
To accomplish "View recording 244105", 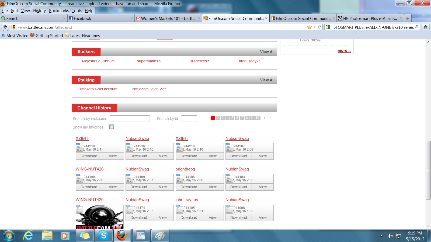I will tap(213, 218).
